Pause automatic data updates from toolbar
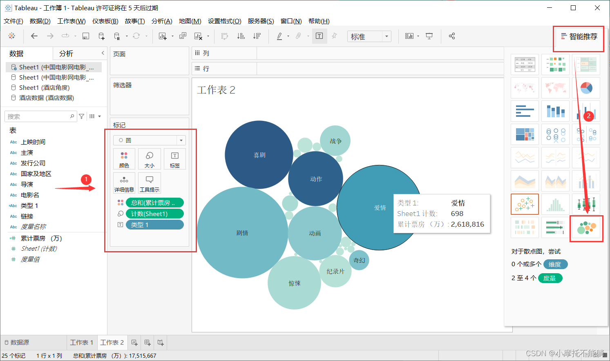 click(117, 36)
